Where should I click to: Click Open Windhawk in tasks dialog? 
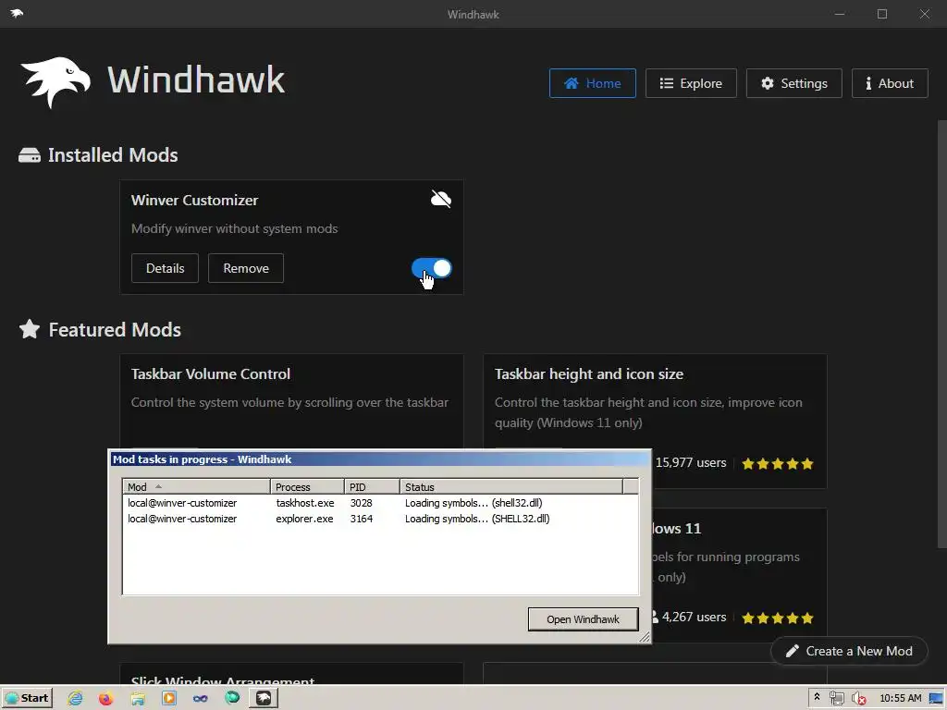point(583,619)
